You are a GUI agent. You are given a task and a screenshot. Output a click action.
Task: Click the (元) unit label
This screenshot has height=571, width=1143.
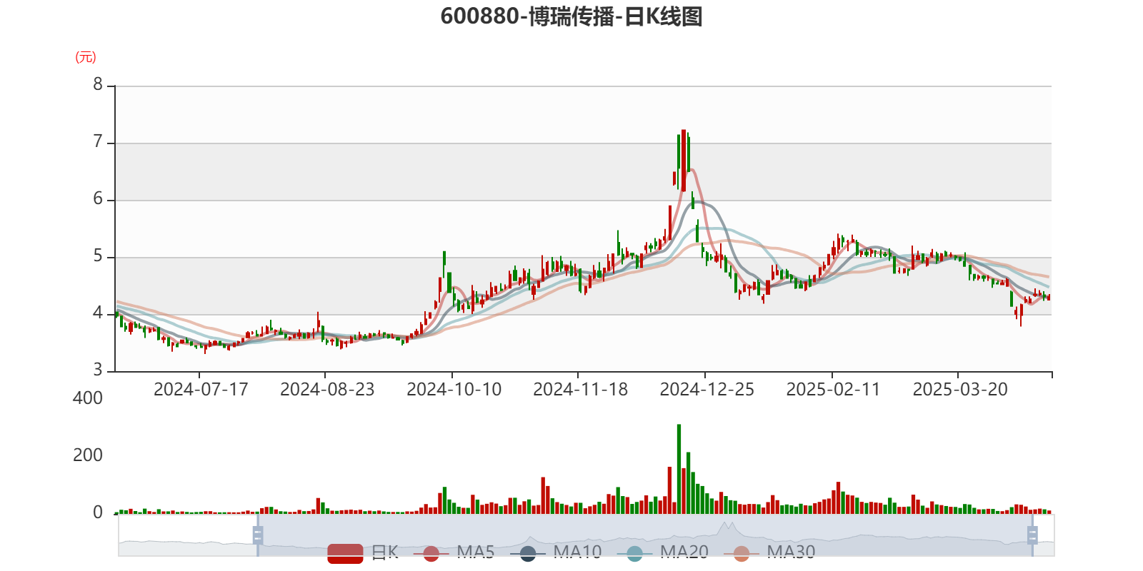point(86,57)
